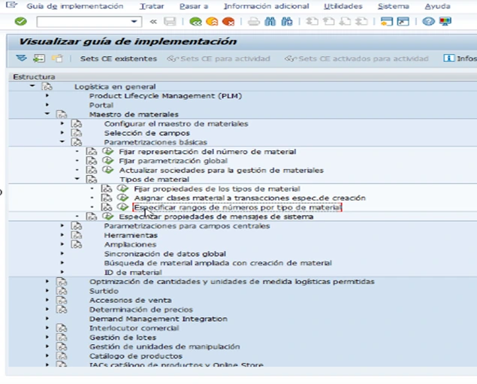Expand the Selección de campos node
477x384 pixels.
62,133
